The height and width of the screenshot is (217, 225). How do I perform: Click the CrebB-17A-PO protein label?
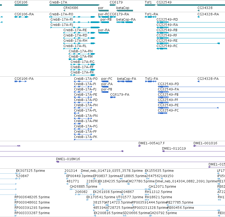click(x=86, y=79)
